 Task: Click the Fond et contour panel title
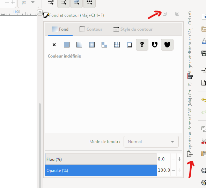pos(76,15)
